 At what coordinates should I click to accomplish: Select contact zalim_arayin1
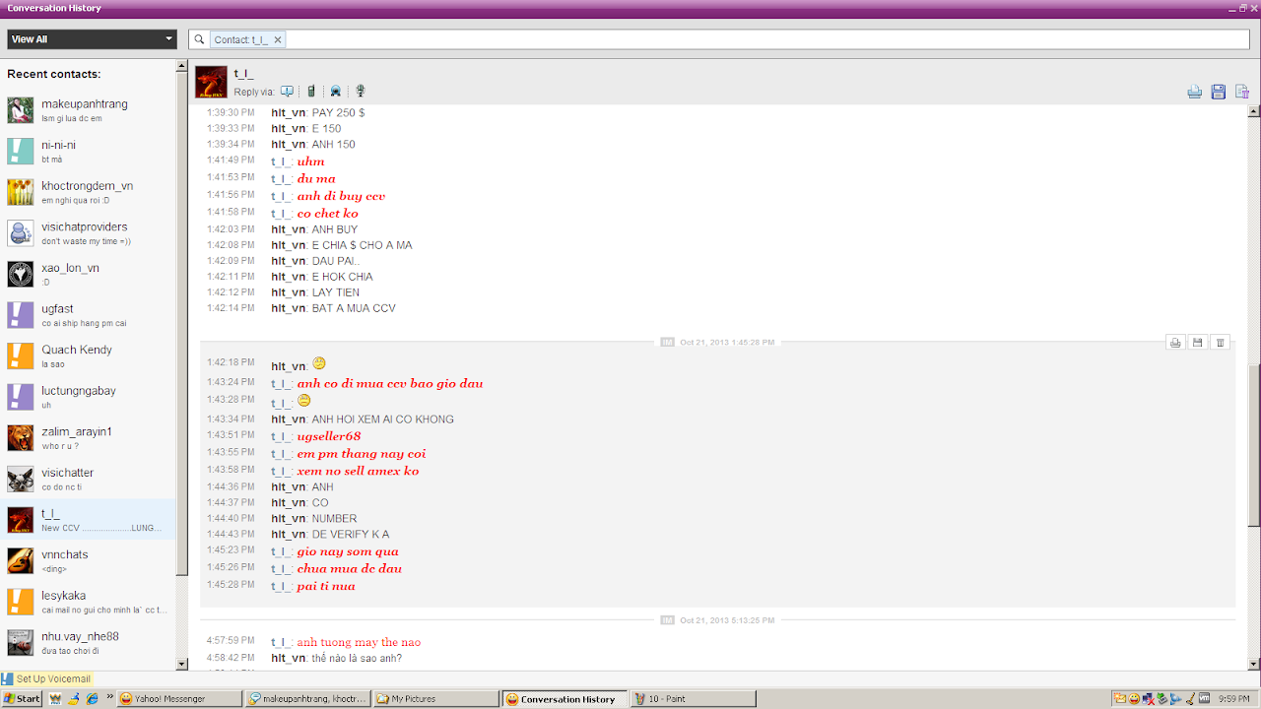point(89,438)
